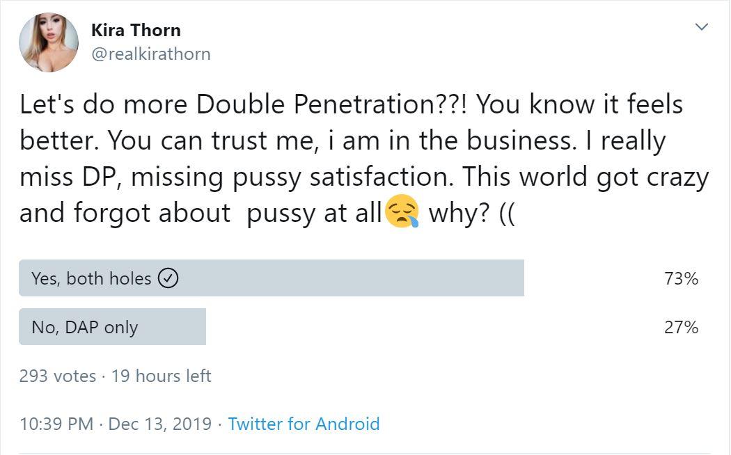Open the 10:39 PM timestamp link
Viewport: 731px width, 455px height.
click(56, 424)
